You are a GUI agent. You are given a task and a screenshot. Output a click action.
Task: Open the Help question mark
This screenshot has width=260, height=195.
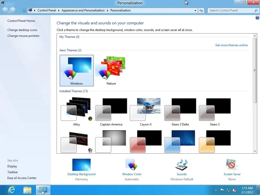(257, 18)
